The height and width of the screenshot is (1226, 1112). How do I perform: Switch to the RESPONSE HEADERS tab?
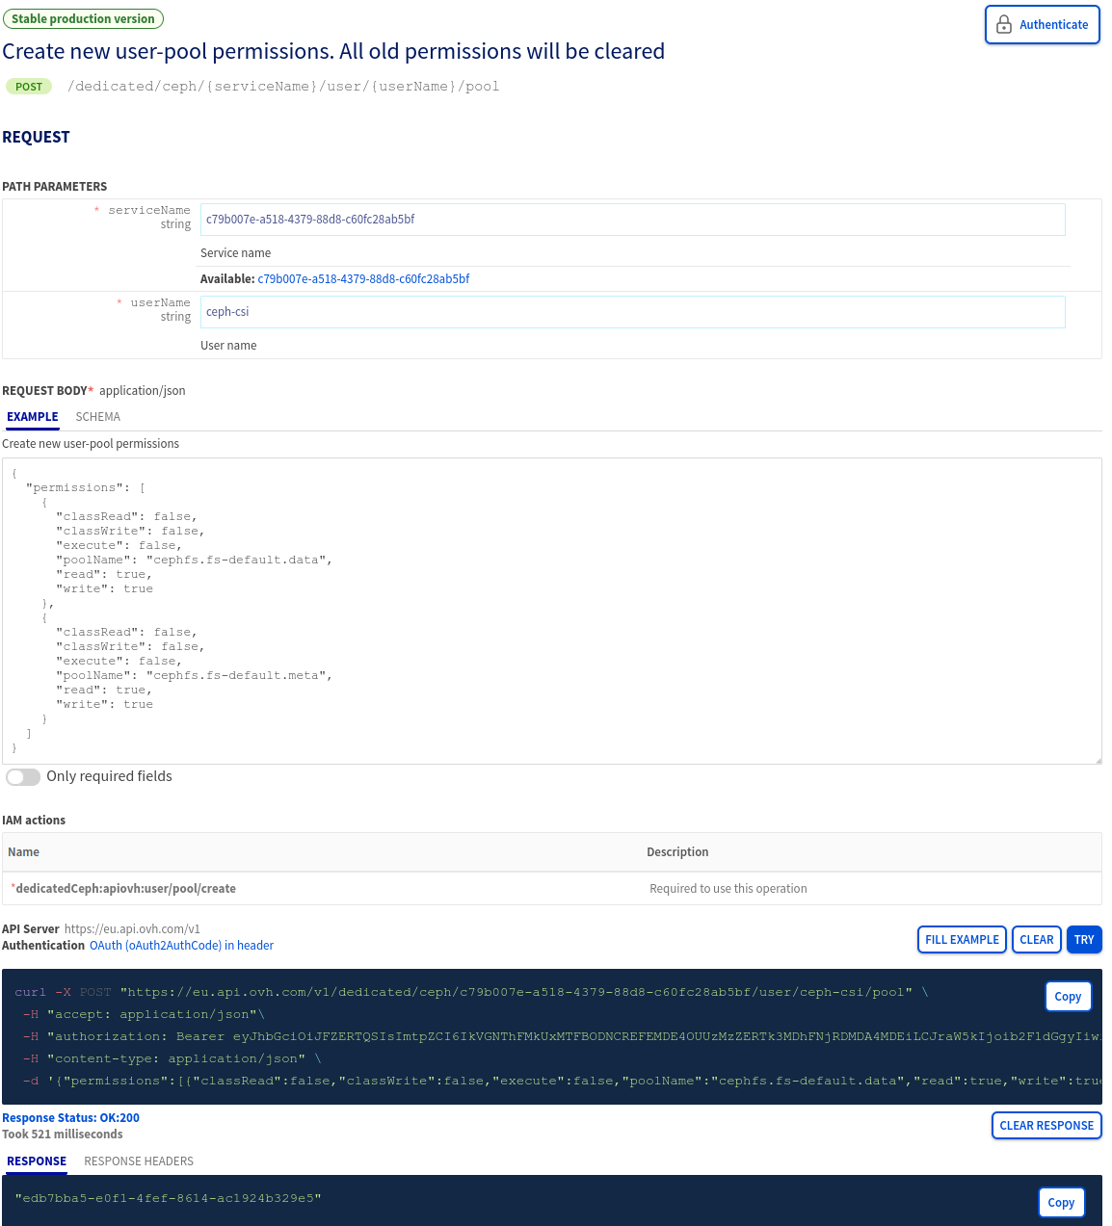point(138,1161)
